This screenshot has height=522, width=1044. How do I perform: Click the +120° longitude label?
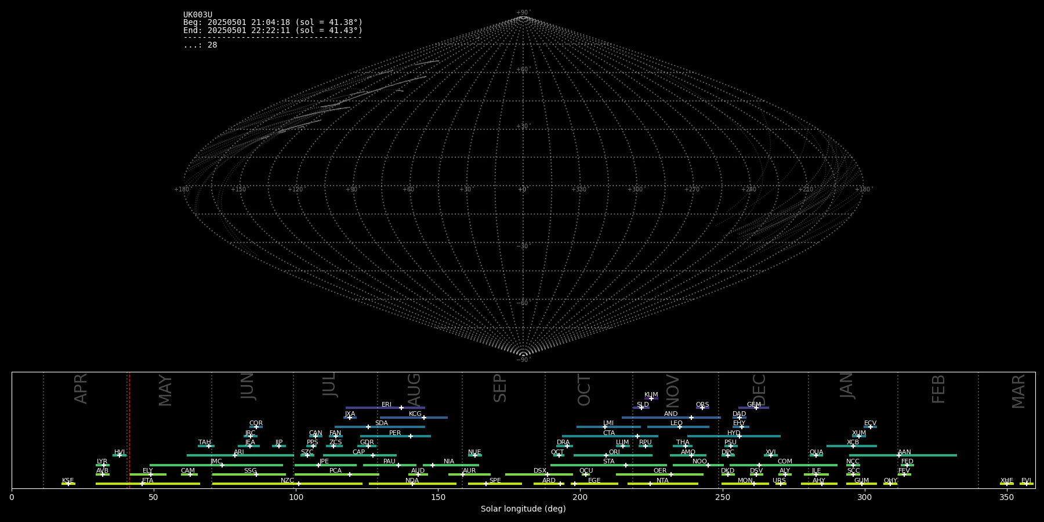[296, 190]
